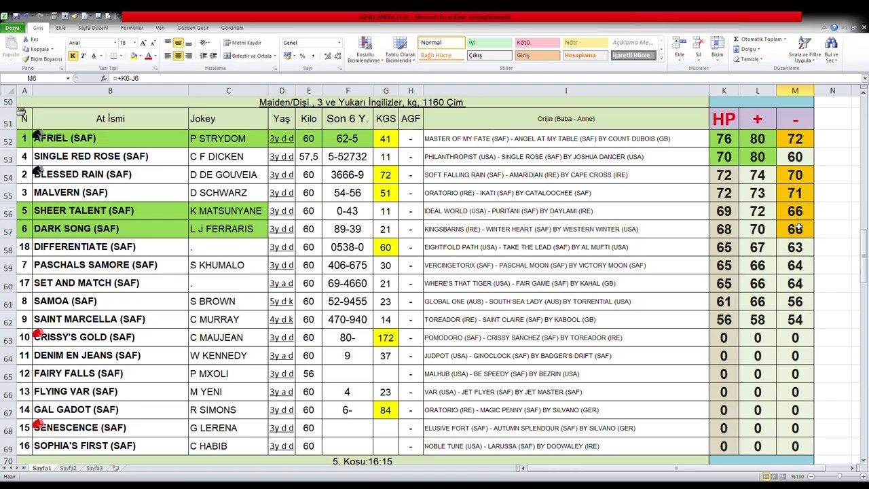The width and height of the screenshot is (869, 489).
Task: Toggle underline A formatting
Action: 93,56
